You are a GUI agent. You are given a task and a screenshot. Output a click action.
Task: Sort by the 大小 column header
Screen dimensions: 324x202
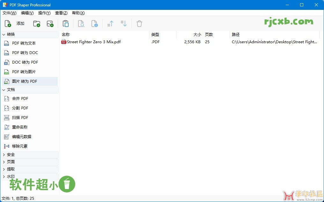(x=189, y=35)
